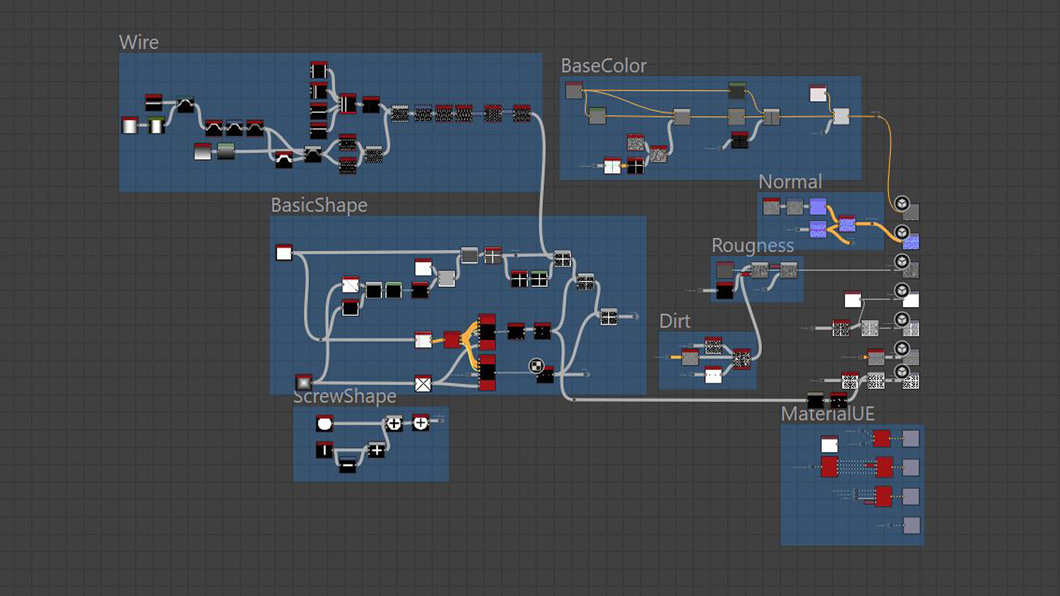Click the solid white output node below Rougness output
1060x596 pixels.
(x=911, y=300)
